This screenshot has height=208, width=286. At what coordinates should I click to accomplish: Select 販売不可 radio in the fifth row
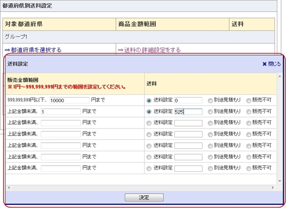point(249,146)
